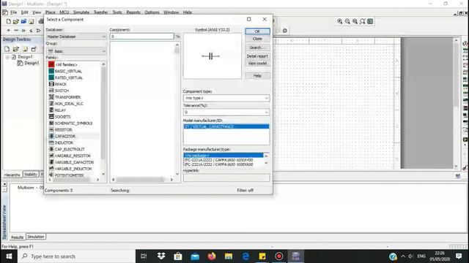Screen dimensions: 469x263
Task: Click the Close button in component dialog
Action: pos(257,39)
